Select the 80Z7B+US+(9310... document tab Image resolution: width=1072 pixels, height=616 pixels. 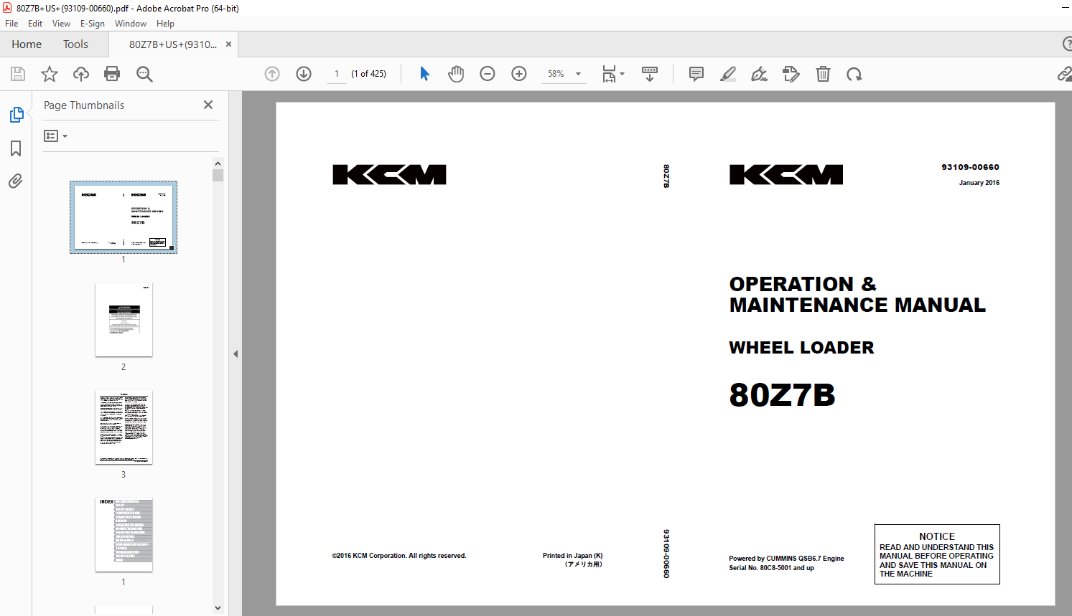coord(173,44)
